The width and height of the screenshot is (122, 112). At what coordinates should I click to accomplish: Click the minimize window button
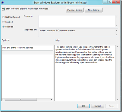pyautogui.click(x=105, y=2)
